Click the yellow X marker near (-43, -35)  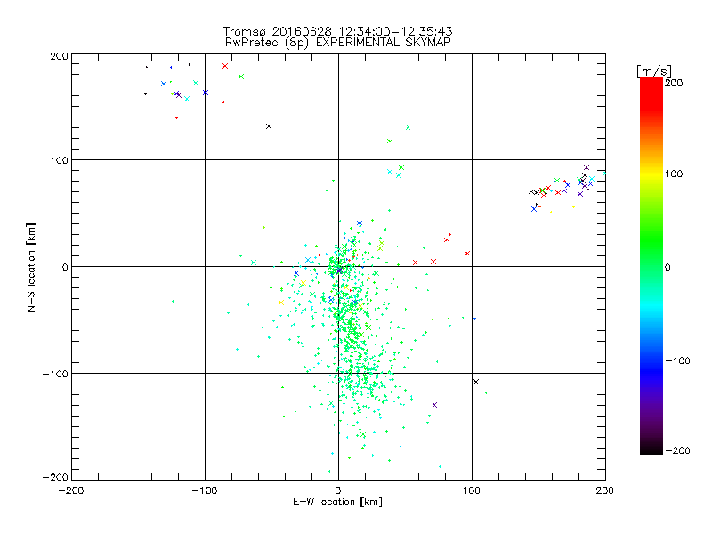pyautogui.click(x=280, y=303)
